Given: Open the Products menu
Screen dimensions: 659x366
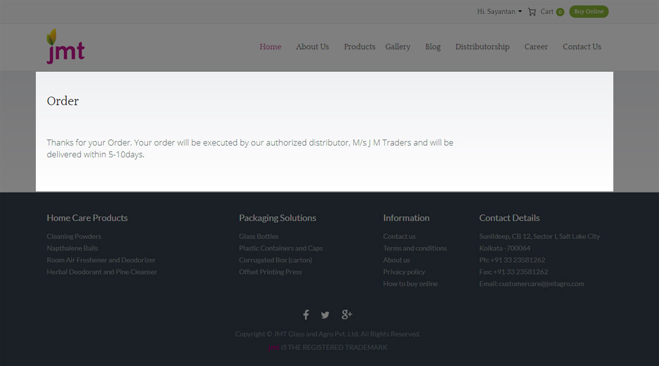Looking at the screenshot, I should (360, 47).
